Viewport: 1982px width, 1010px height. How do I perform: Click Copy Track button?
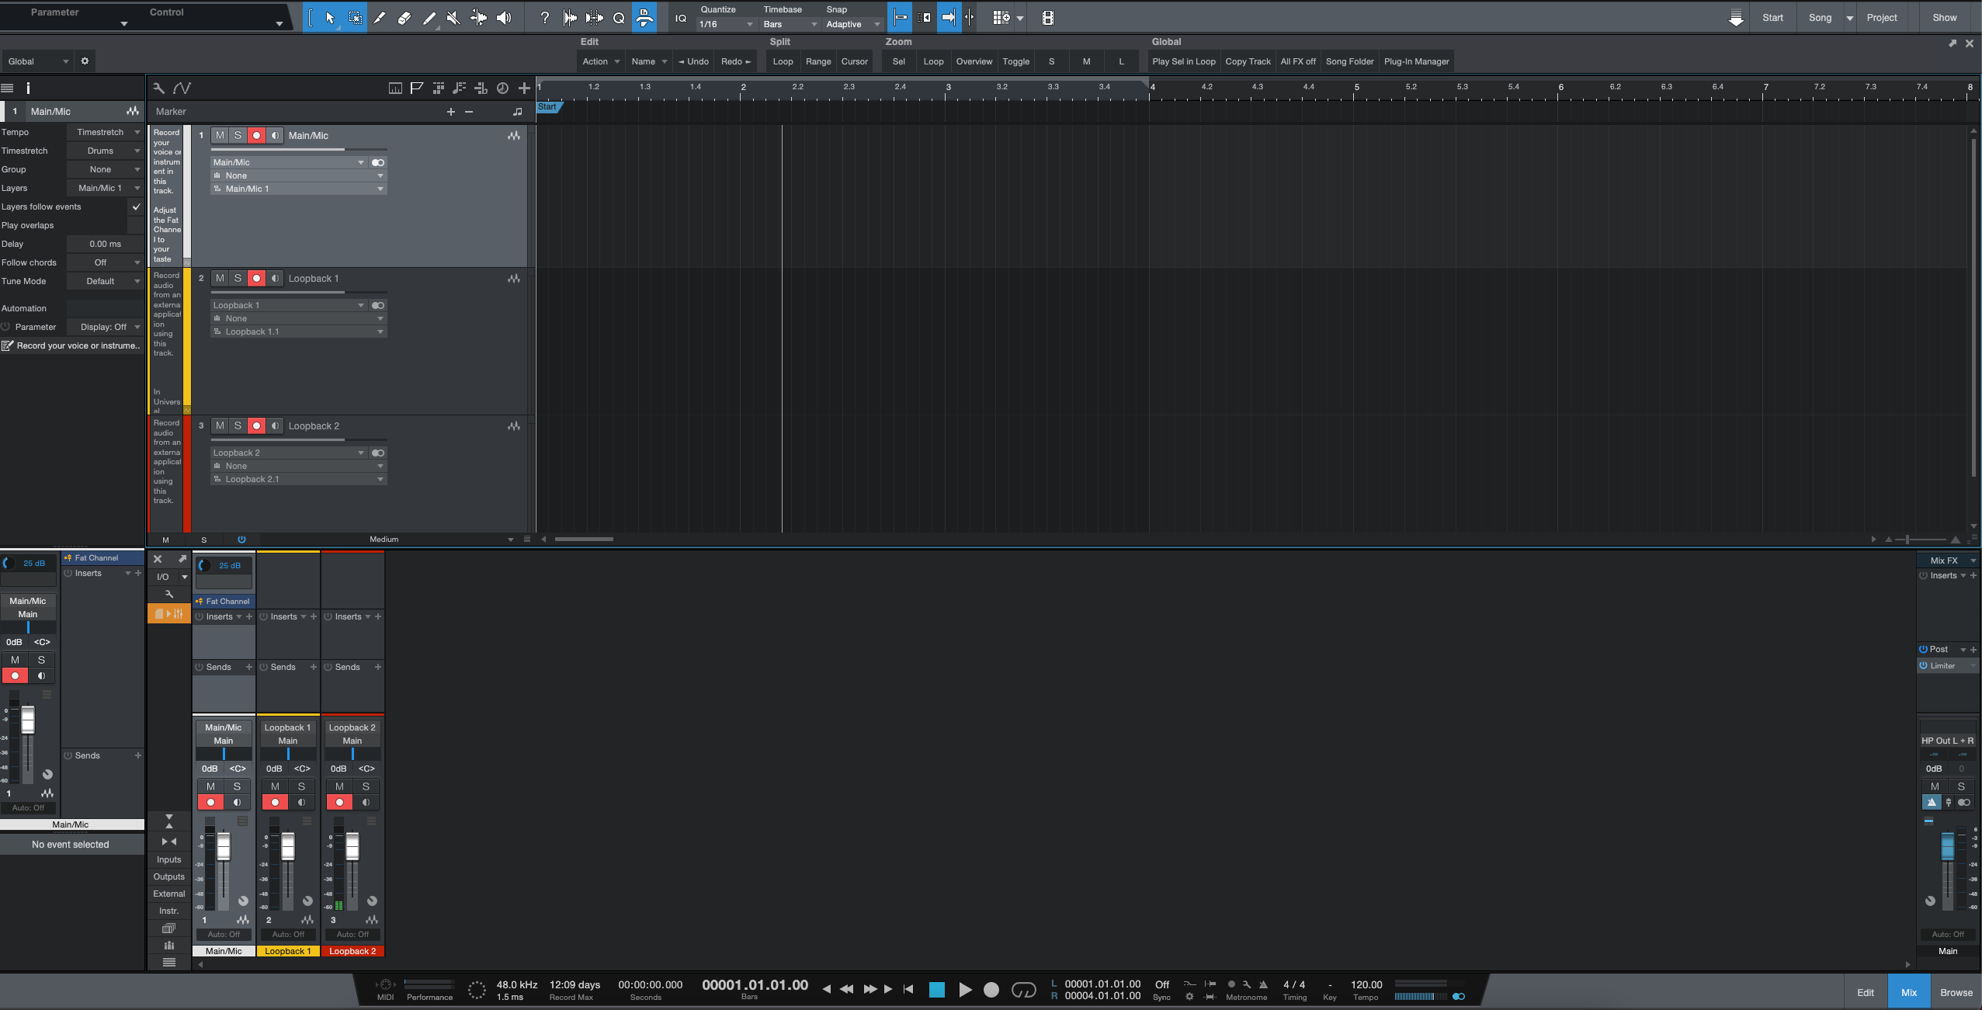pyautogui.click(x=1248, y=61)
